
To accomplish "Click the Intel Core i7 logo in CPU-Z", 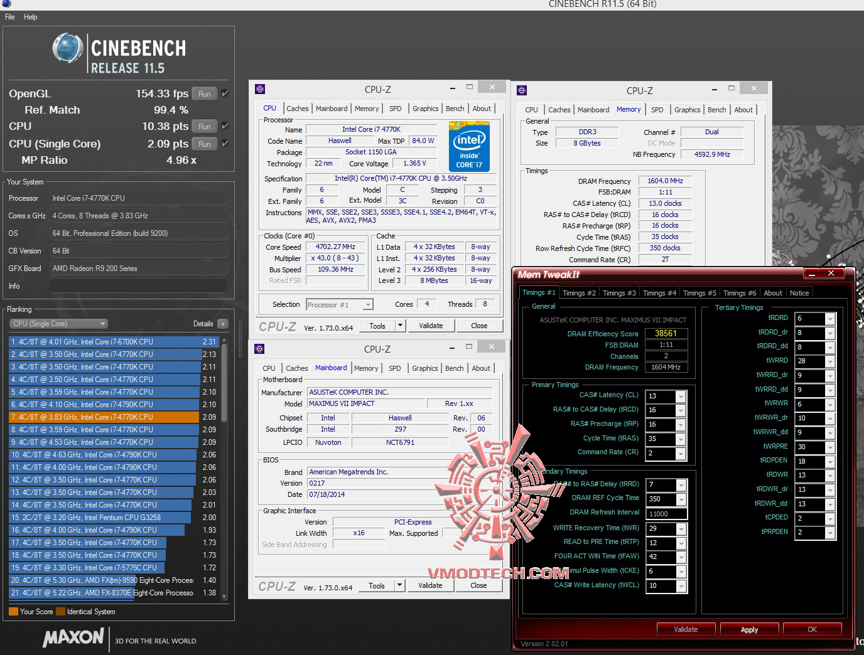I will [469, 147].
